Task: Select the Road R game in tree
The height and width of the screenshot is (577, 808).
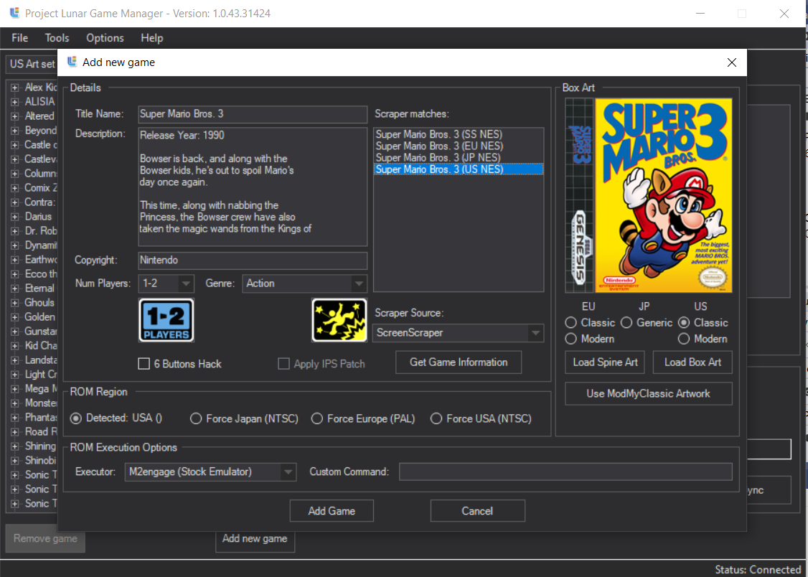Action: click(x=41, y=432)
